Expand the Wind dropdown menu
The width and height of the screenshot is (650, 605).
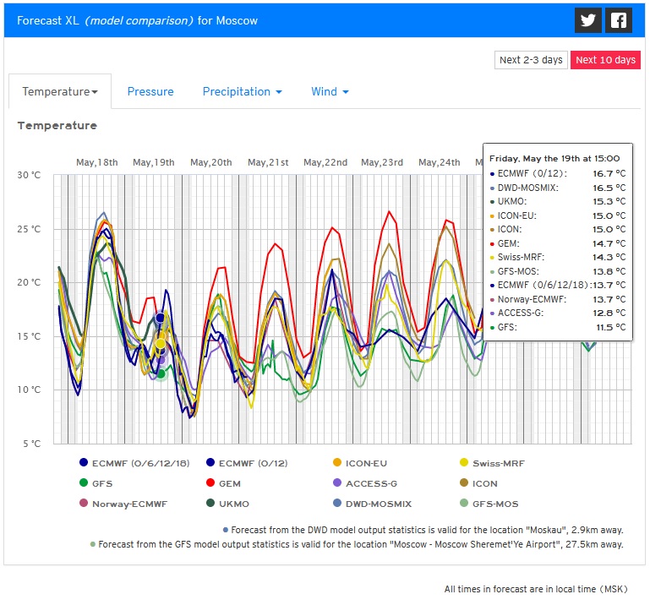point(330,91)
